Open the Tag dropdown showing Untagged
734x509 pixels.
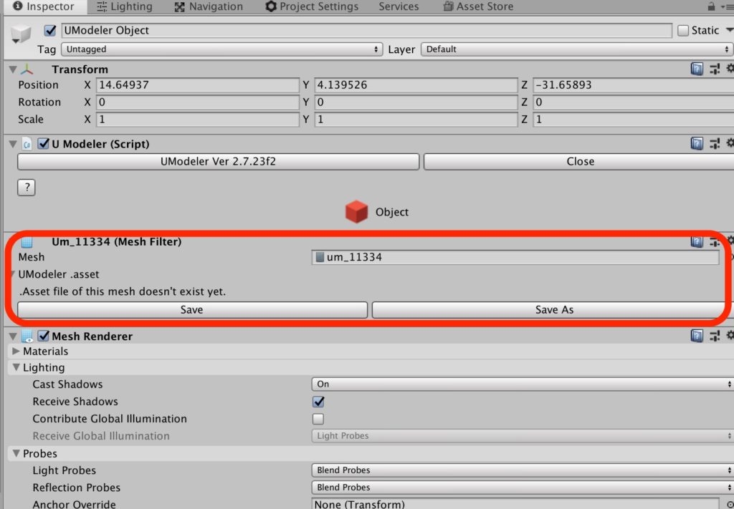(221, 49)
